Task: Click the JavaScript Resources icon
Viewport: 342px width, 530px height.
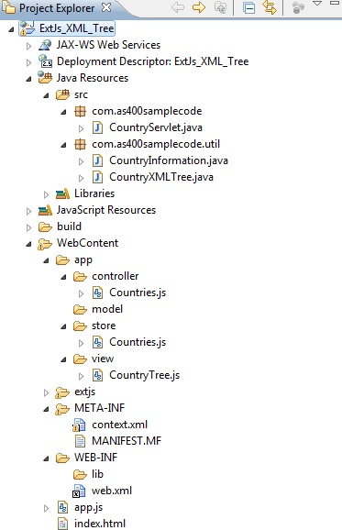Action: tap(45, 210)
